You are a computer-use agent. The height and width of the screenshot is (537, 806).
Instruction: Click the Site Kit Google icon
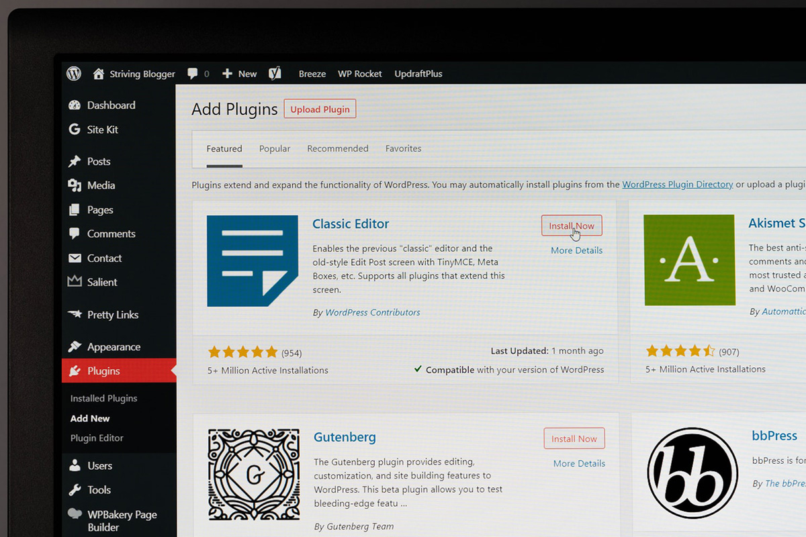click(x=75, y=130)
